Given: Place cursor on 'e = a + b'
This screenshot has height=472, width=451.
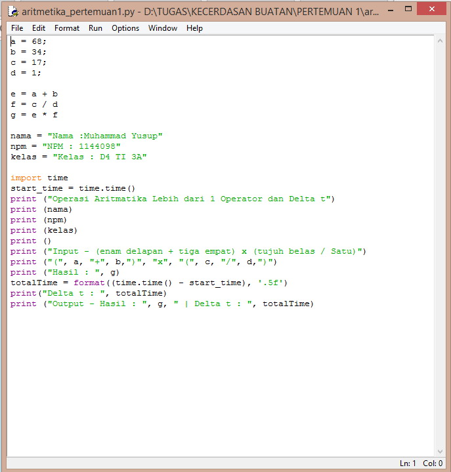Looking at the screenshot, I should click(x=34, y=94).
